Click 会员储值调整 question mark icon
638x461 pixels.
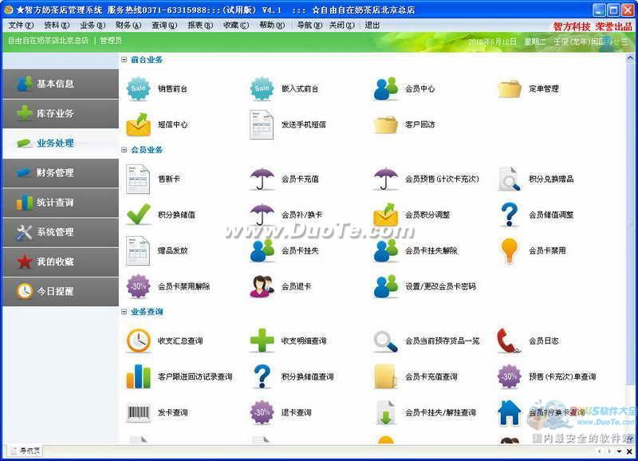[x=510, y=215]
